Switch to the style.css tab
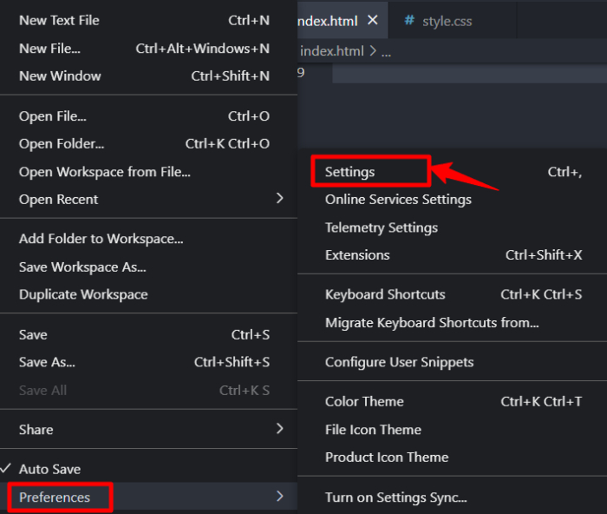607x514 pixels. pos(447,21)
